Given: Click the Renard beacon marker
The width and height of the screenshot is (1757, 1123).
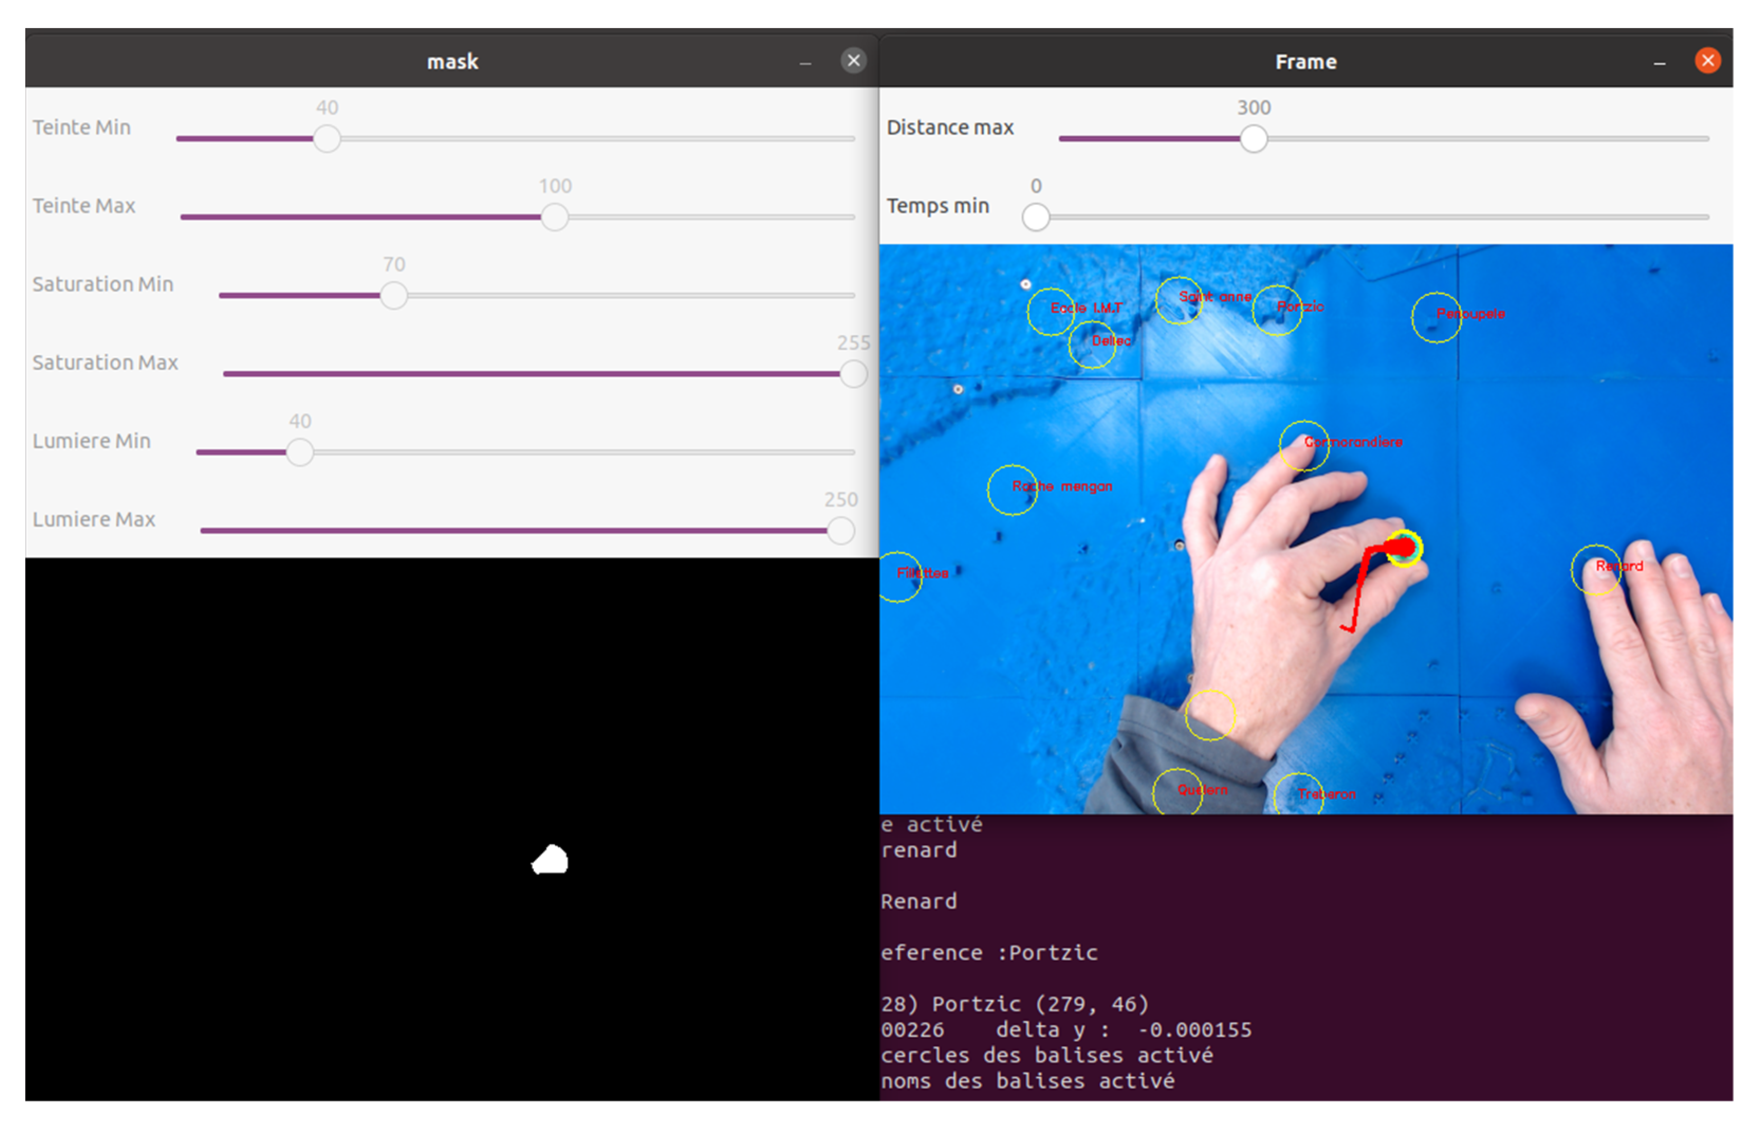Looking at the screenshot, I should pos(1596,570).
